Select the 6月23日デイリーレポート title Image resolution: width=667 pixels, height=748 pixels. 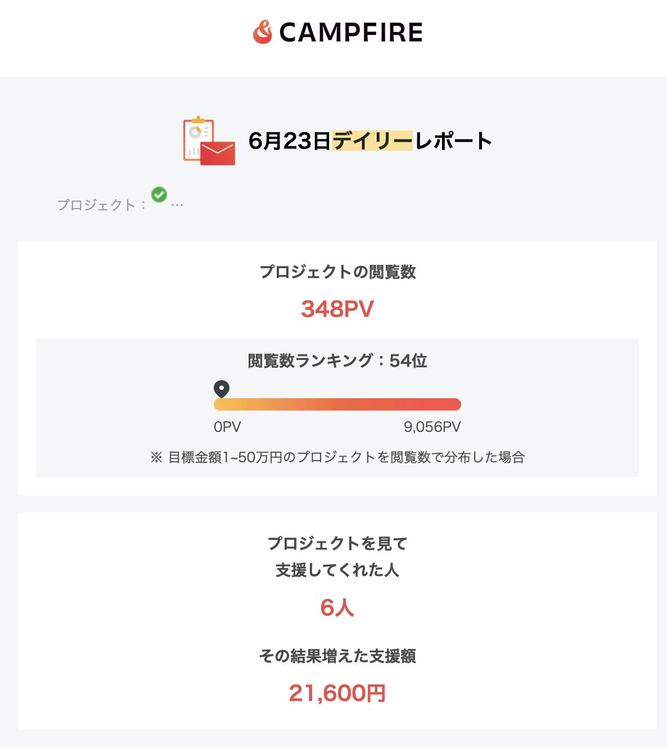pyautogui.click(x=370, y=141)
